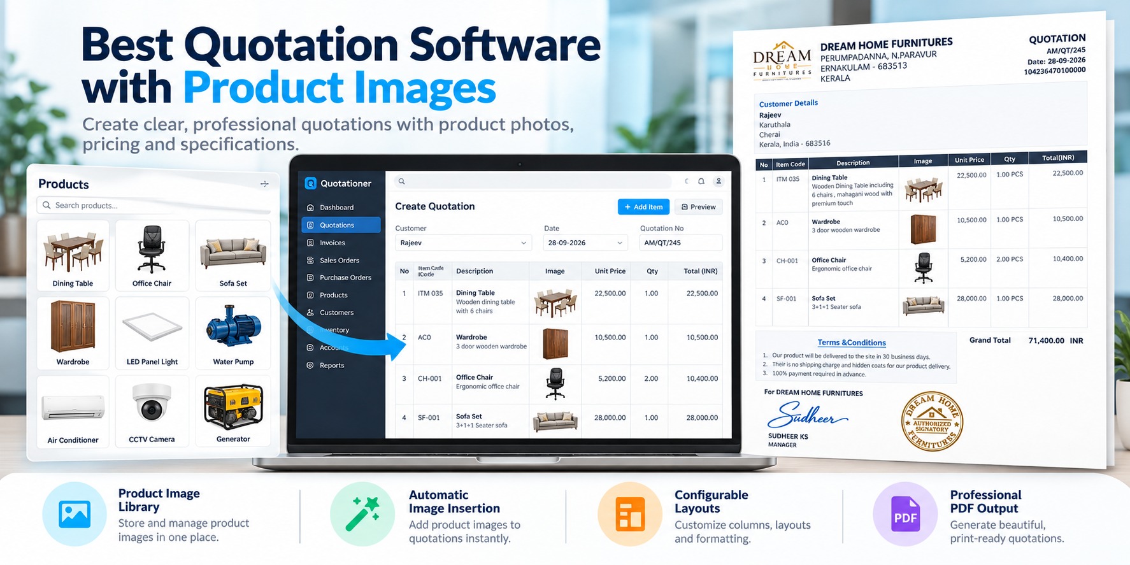The image size is (1130, 565).
Task: Open the Customer dropdown showing Rajeev
Action: tap(463, 243)
